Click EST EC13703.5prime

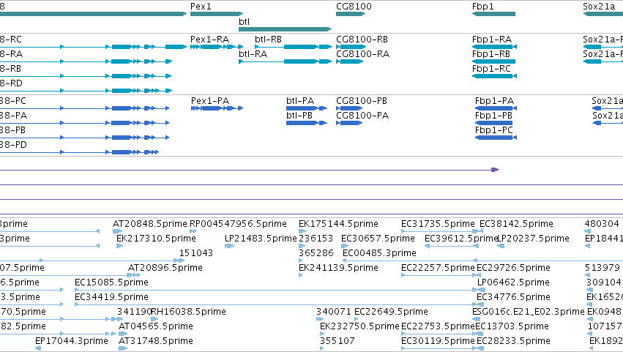tap(512, 326)
